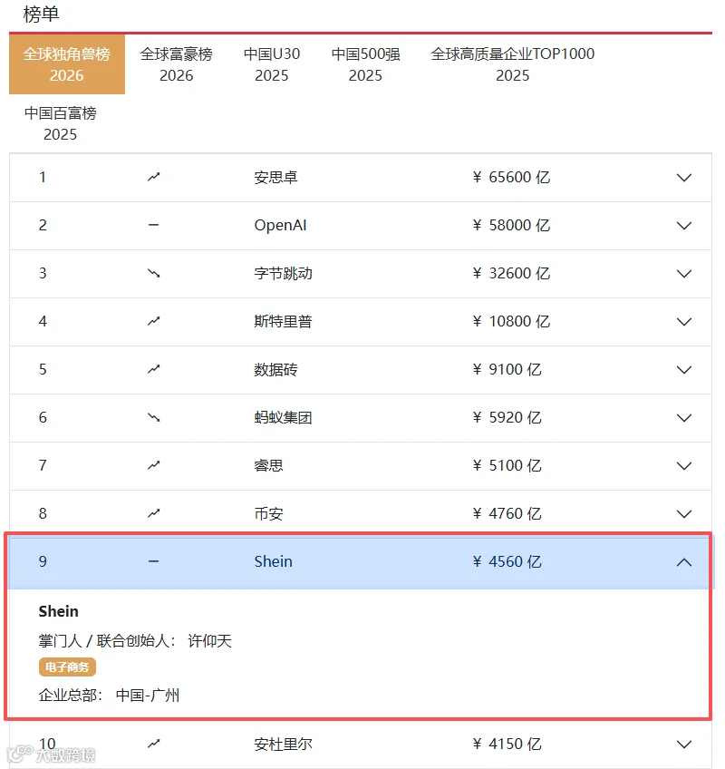The image size is (725, 769).
Task: Click the valuation ¥ 4760 亿
Action: pyautogui.click(x=507, y=513)
